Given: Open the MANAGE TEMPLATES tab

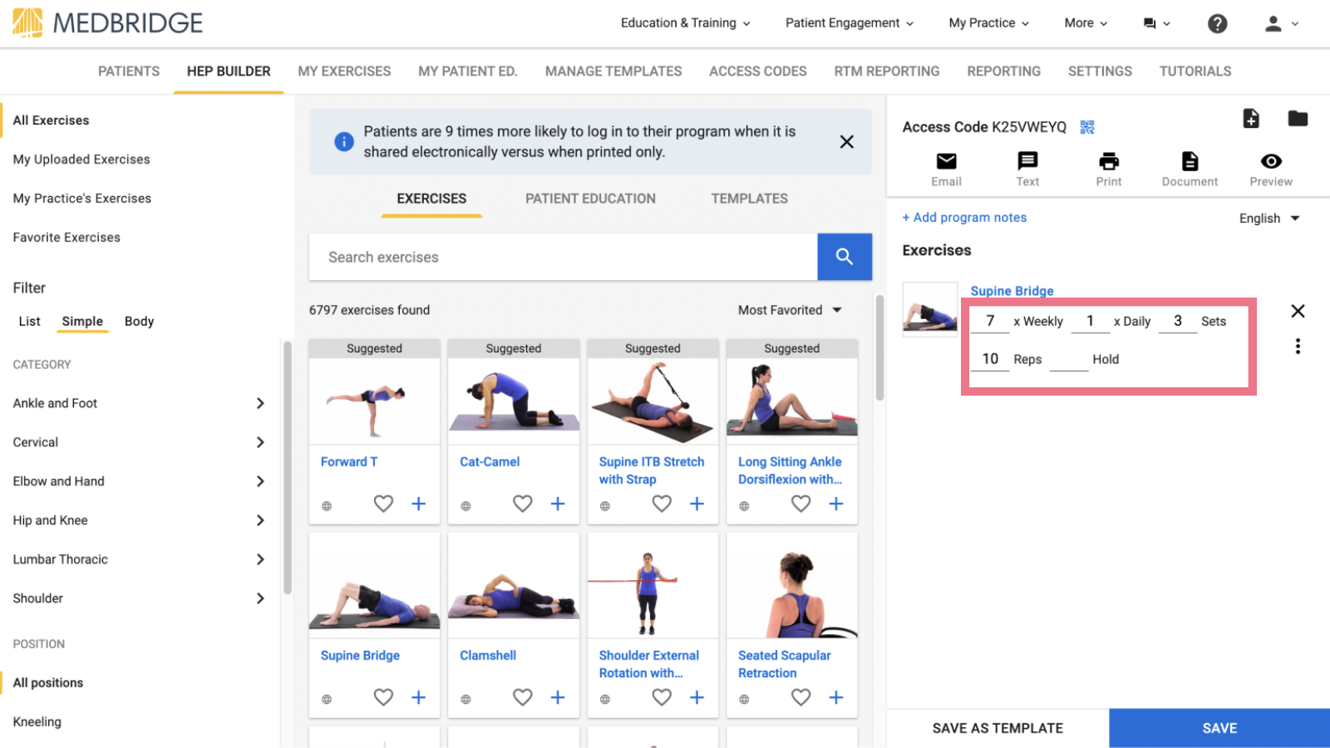Looking at the screenshot, I should point(613,71).
